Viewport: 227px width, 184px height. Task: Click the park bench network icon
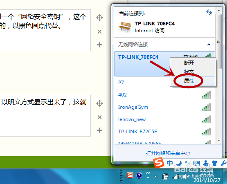(x=125, y=27)
